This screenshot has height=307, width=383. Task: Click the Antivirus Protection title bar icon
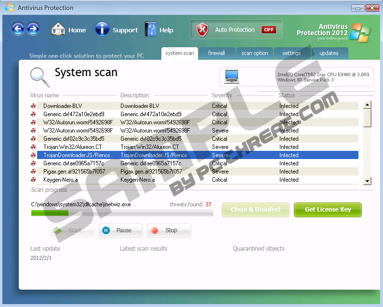click(10, 7)
